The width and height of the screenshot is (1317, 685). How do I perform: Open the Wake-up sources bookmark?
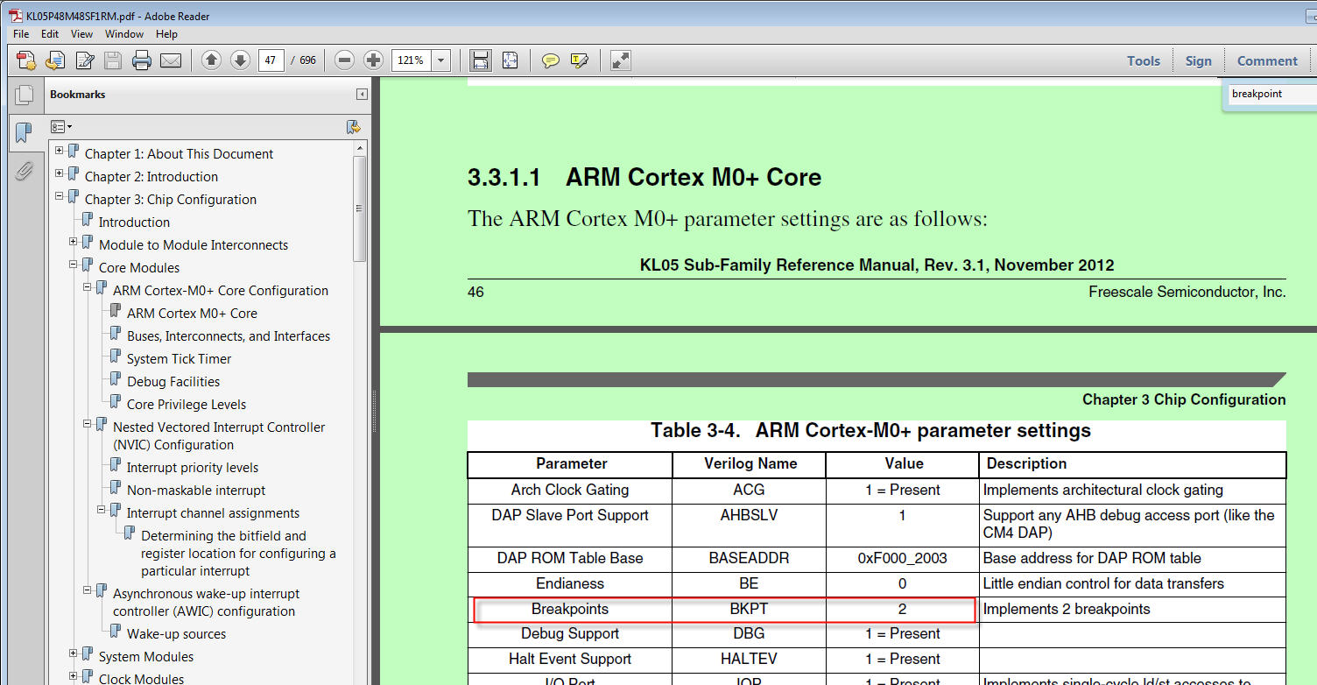pos(176,633)
